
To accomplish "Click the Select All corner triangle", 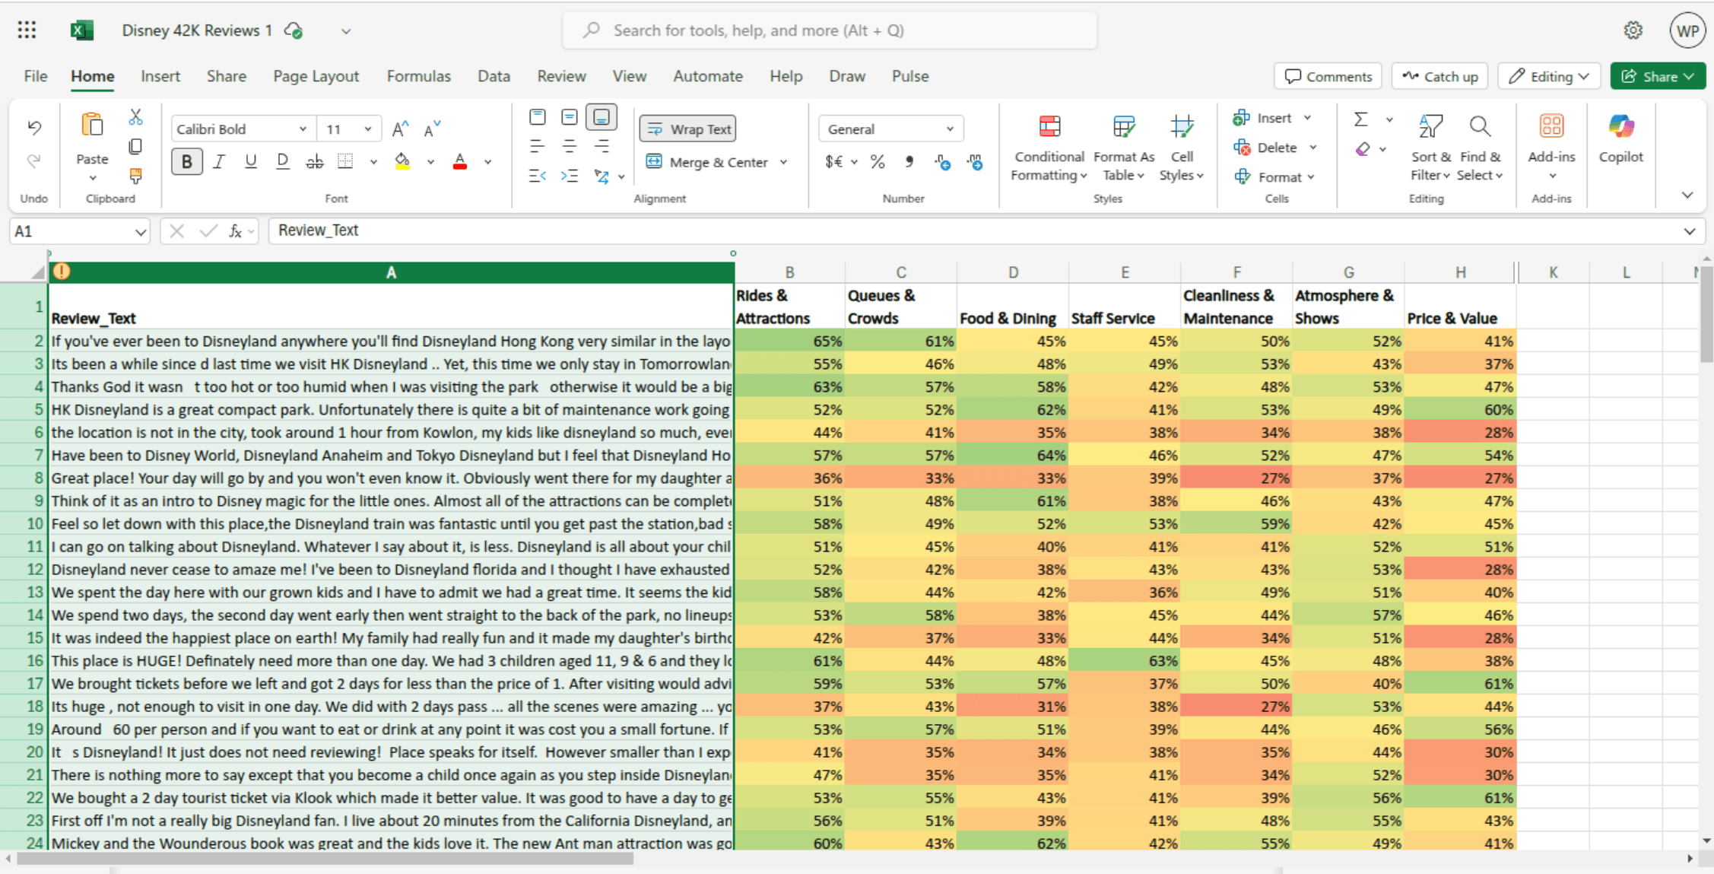I will (x=37, y=272).
